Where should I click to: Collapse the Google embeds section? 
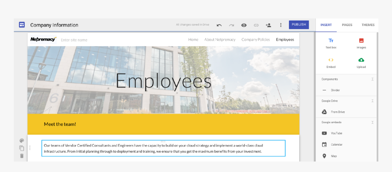[x=372, y=122]
